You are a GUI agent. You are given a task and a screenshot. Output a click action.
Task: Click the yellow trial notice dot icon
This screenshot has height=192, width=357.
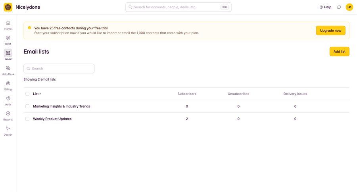(29, 28)
